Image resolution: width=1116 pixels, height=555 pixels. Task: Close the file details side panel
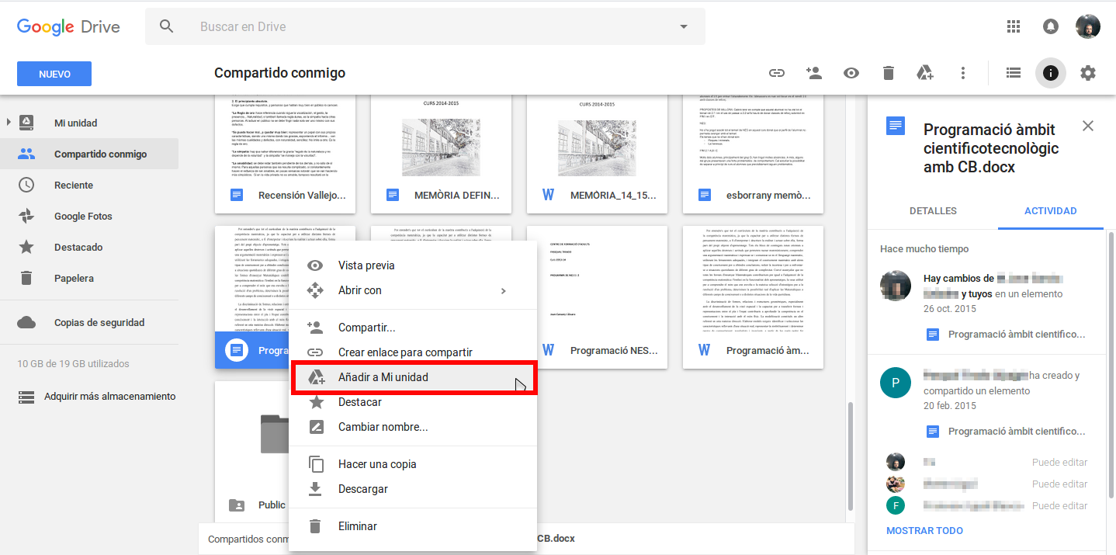point(1088,126)
